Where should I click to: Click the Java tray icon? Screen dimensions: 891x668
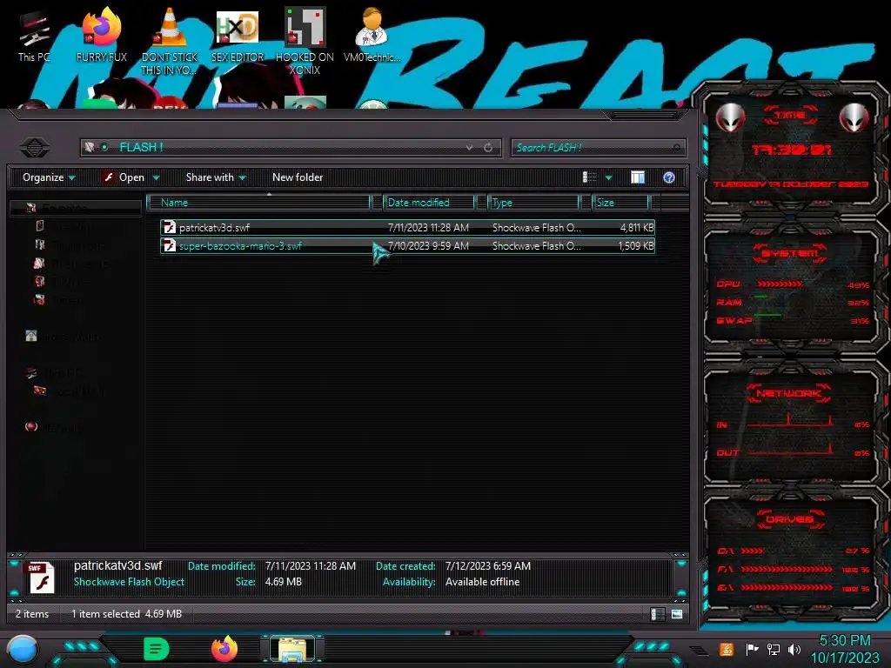[726, 649]
